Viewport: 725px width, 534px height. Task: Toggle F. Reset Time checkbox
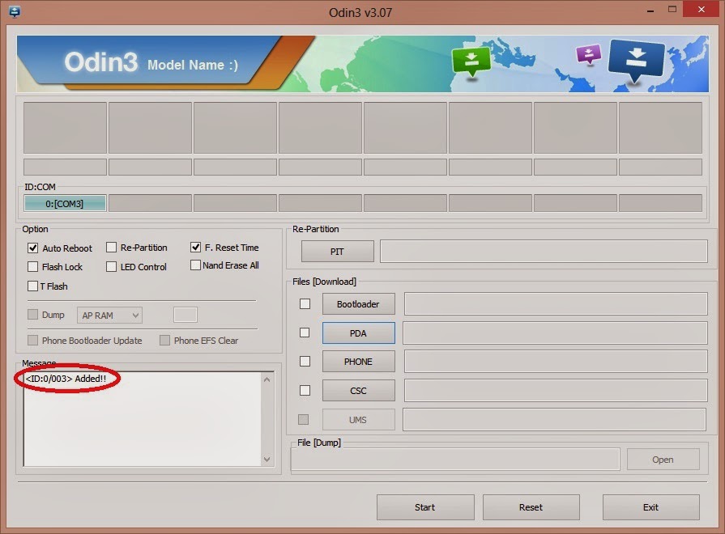pos(195,247)
